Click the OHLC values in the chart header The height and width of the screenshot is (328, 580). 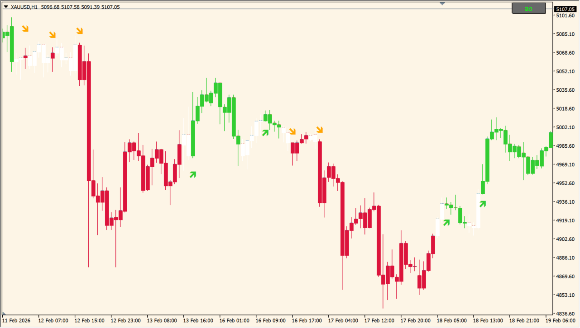coord(80,7)
